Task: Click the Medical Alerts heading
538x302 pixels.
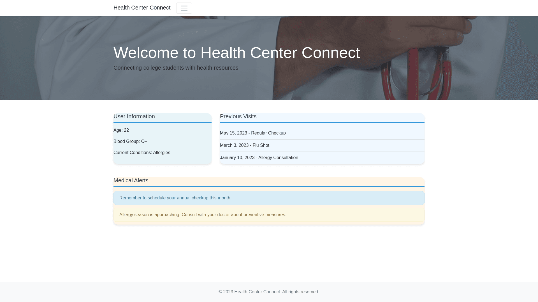Action: [131, 181]
